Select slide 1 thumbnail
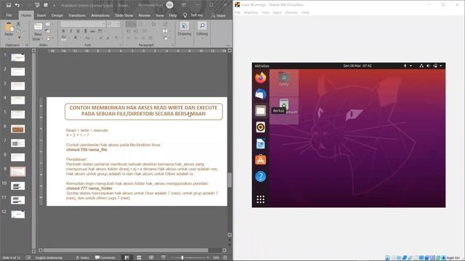This screenshot has height=261, width=465. pyautogui.click(x=17, y=57)
